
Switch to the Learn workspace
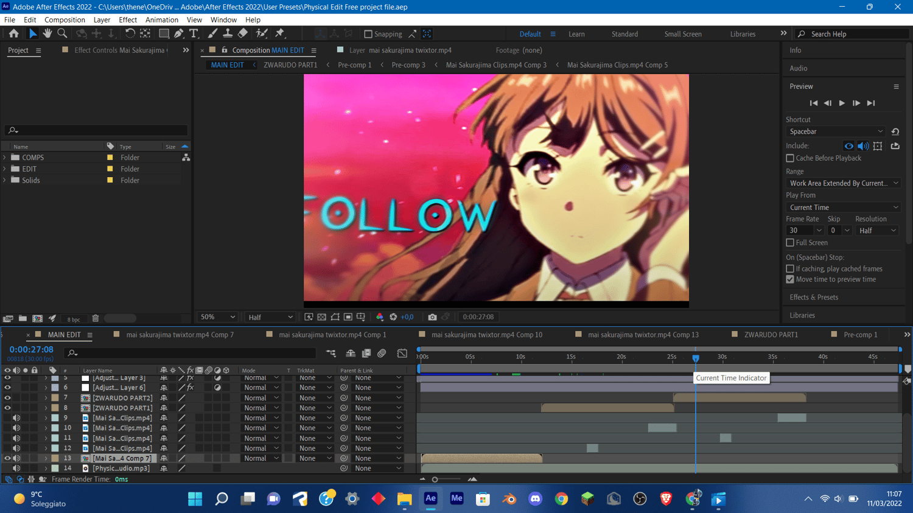[576, 34]
